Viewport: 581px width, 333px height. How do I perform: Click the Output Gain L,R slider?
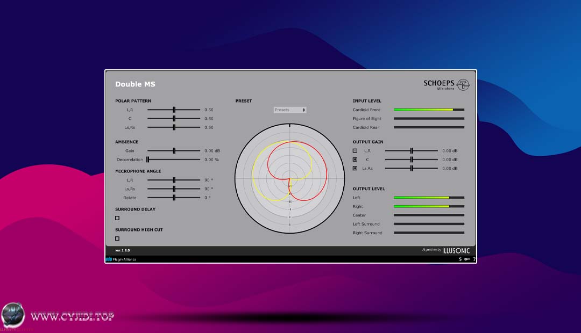coord(412,150)
